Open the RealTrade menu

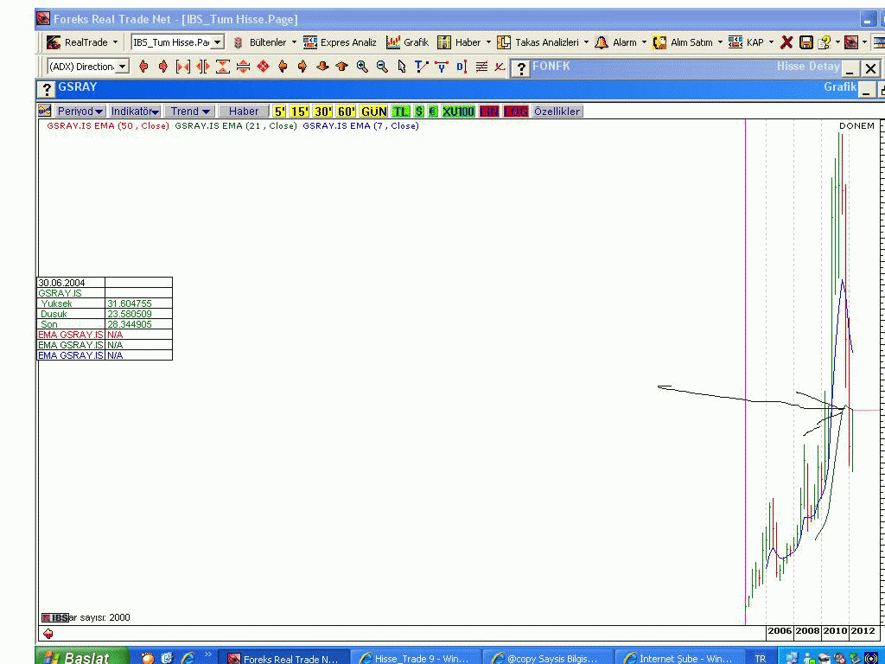click(x=82, y=42)
